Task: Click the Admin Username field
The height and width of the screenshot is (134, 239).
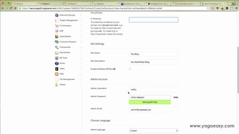Action: coord(153,89)
